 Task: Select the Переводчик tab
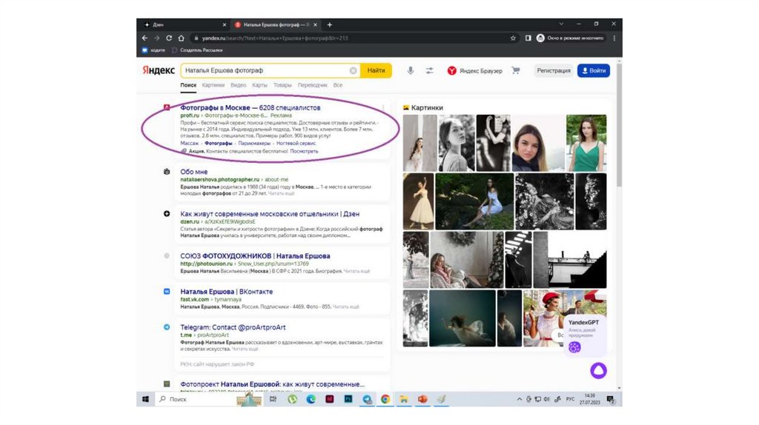[x=312, y=85]
